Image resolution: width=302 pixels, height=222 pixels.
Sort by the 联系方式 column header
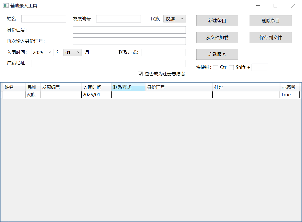coord(128,87)
